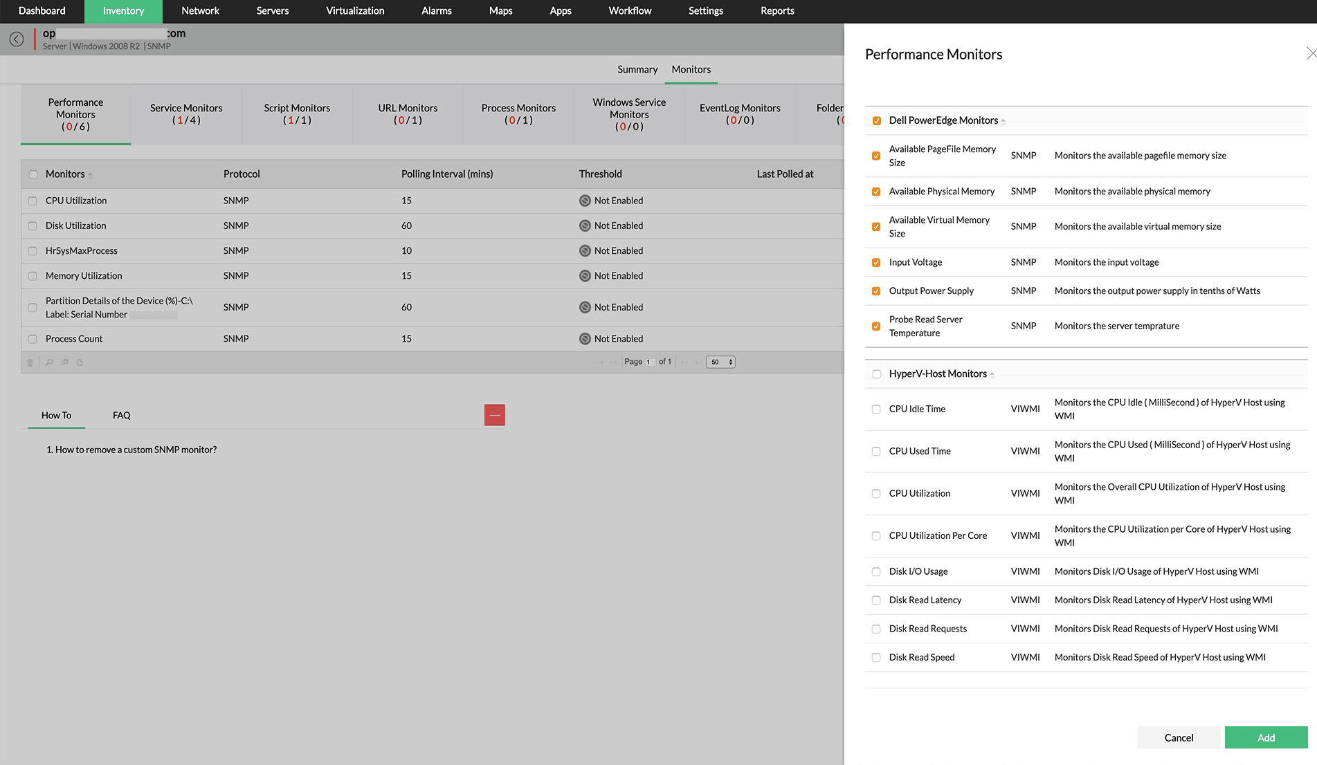Click the page number input field

pos(649,362)
